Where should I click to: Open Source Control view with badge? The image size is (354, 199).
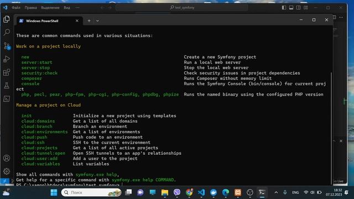7,46
